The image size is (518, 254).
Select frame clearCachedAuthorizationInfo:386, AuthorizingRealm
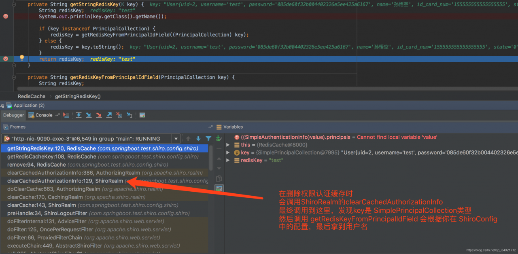pos(104,173)
